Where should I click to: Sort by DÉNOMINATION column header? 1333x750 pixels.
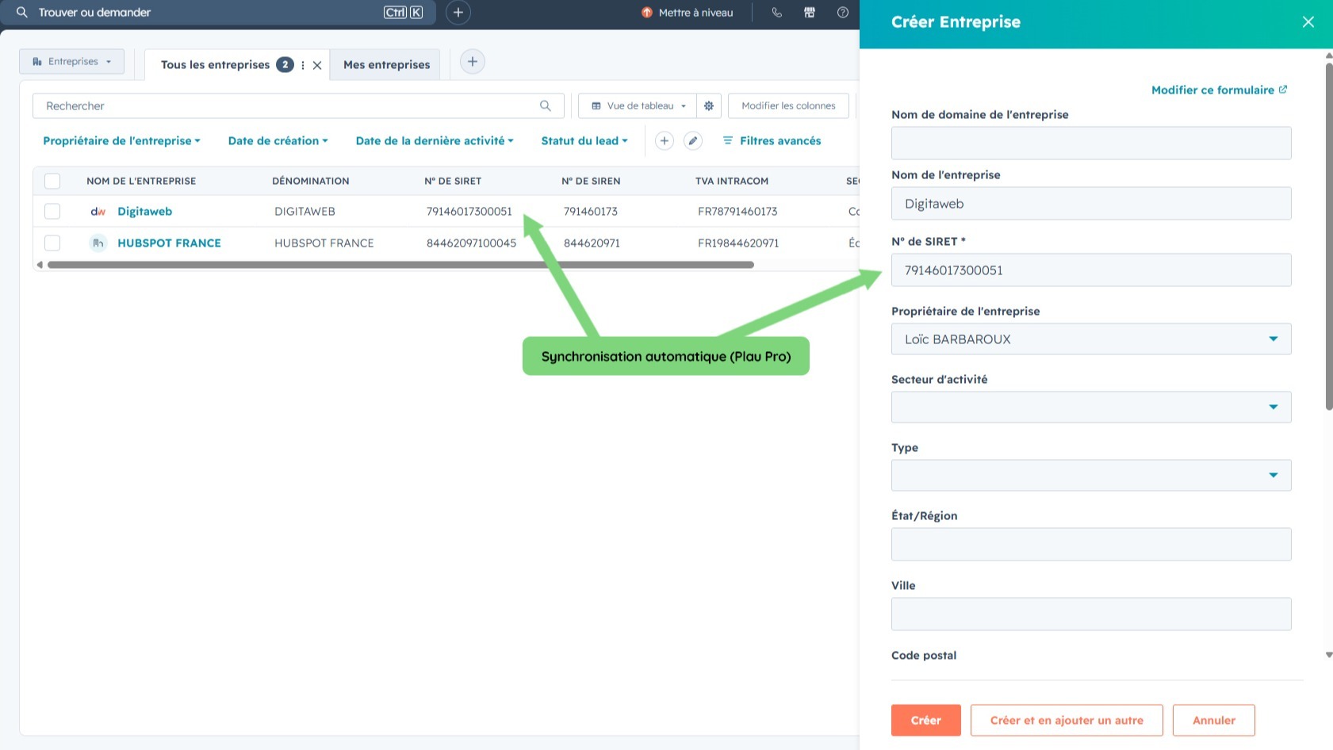pyautogui.click(x=311, y=182)
